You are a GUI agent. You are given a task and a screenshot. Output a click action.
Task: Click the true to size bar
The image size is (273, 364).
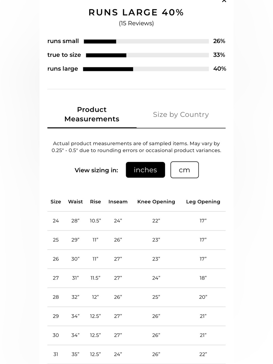click(x=147, y=55)
